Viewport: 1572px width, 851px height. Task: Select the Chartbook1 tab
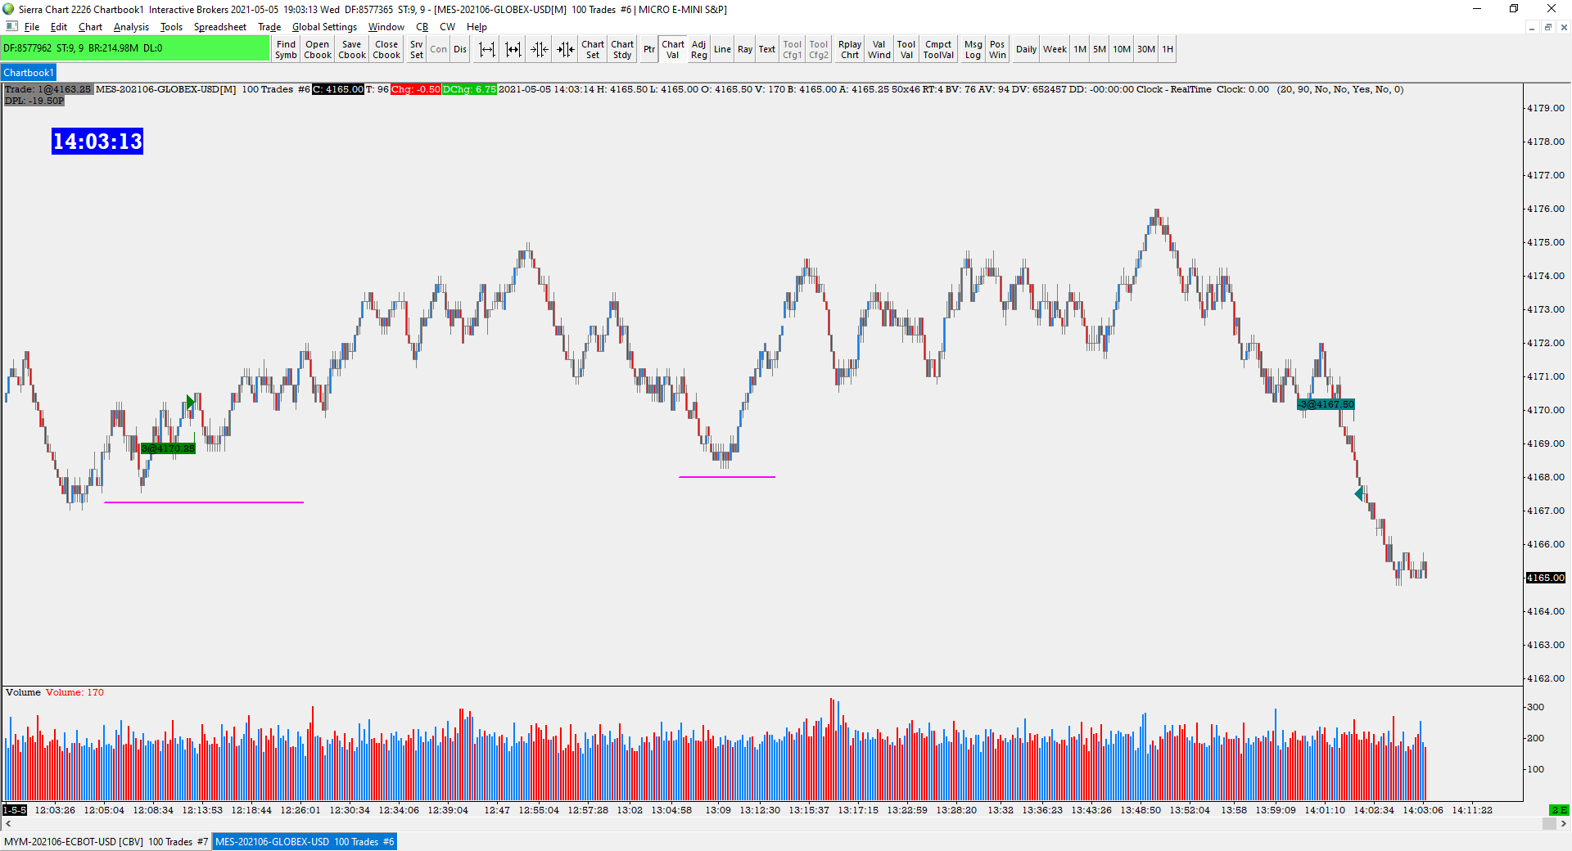pyautogui.click(x=29, y=73)
